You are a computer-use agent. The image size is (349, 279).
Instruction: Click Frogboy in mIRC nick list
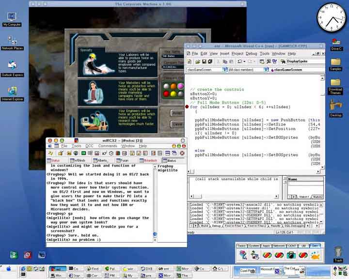(165, 166)
